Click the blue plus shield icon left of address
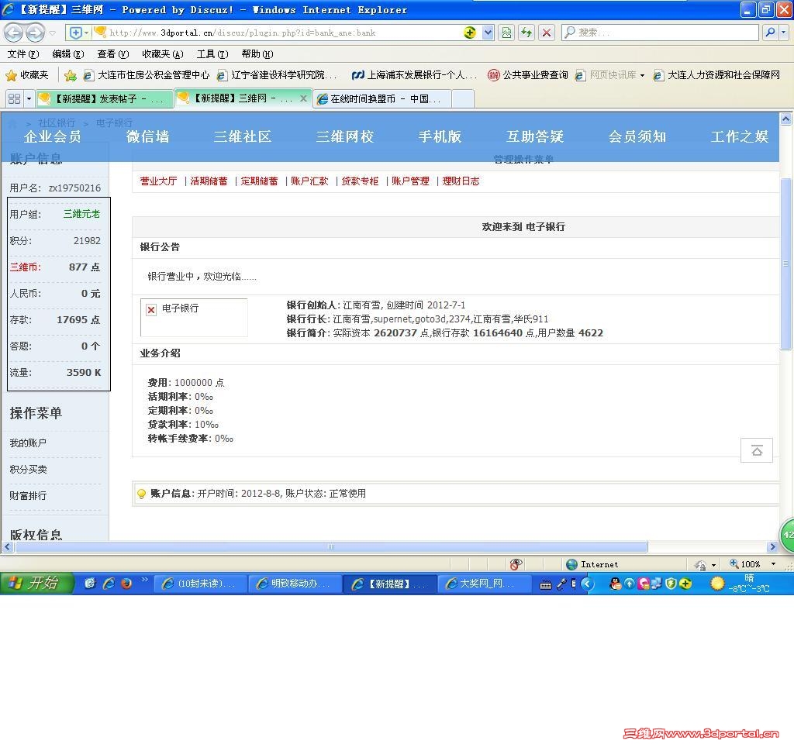This screenshot has height=744, width=794. pos(75,33)
